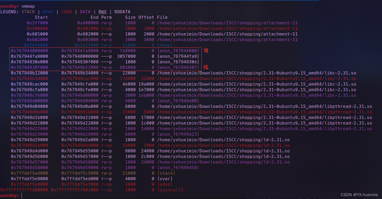Select libc offset value 1e7000
Screen dimensions: 382x199
[146, 90]
